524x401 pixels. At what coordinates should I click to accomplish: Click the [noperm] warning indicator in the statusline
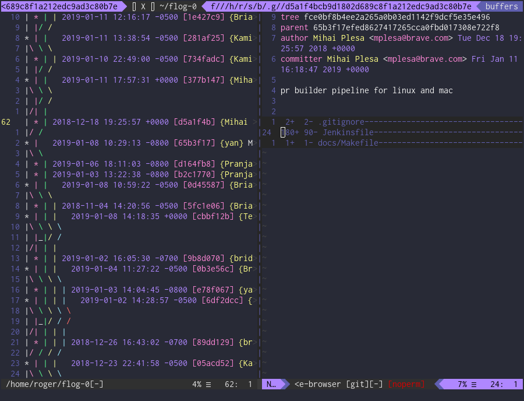[406, 384]
